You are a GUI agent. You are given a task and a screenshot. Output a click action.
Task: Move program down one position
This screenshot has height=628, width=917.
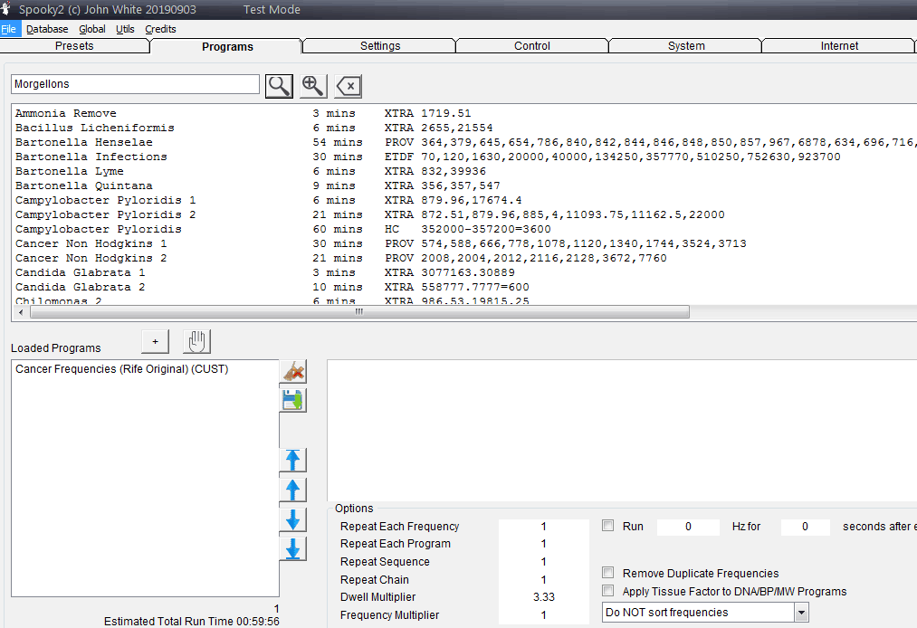click(293, 519)
